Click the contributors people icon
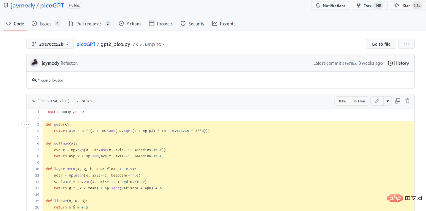This screenshot has height=211, width=426. point(34,80)
